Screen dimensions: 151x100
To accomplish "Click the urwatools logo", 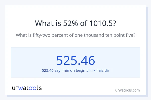I will [x=27, y=88].
